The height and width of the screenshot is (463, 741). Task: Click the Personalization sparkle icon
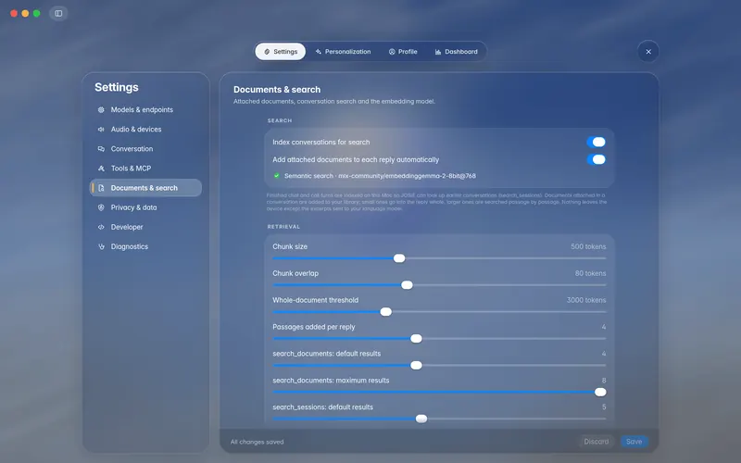click(x=319, y=52)
